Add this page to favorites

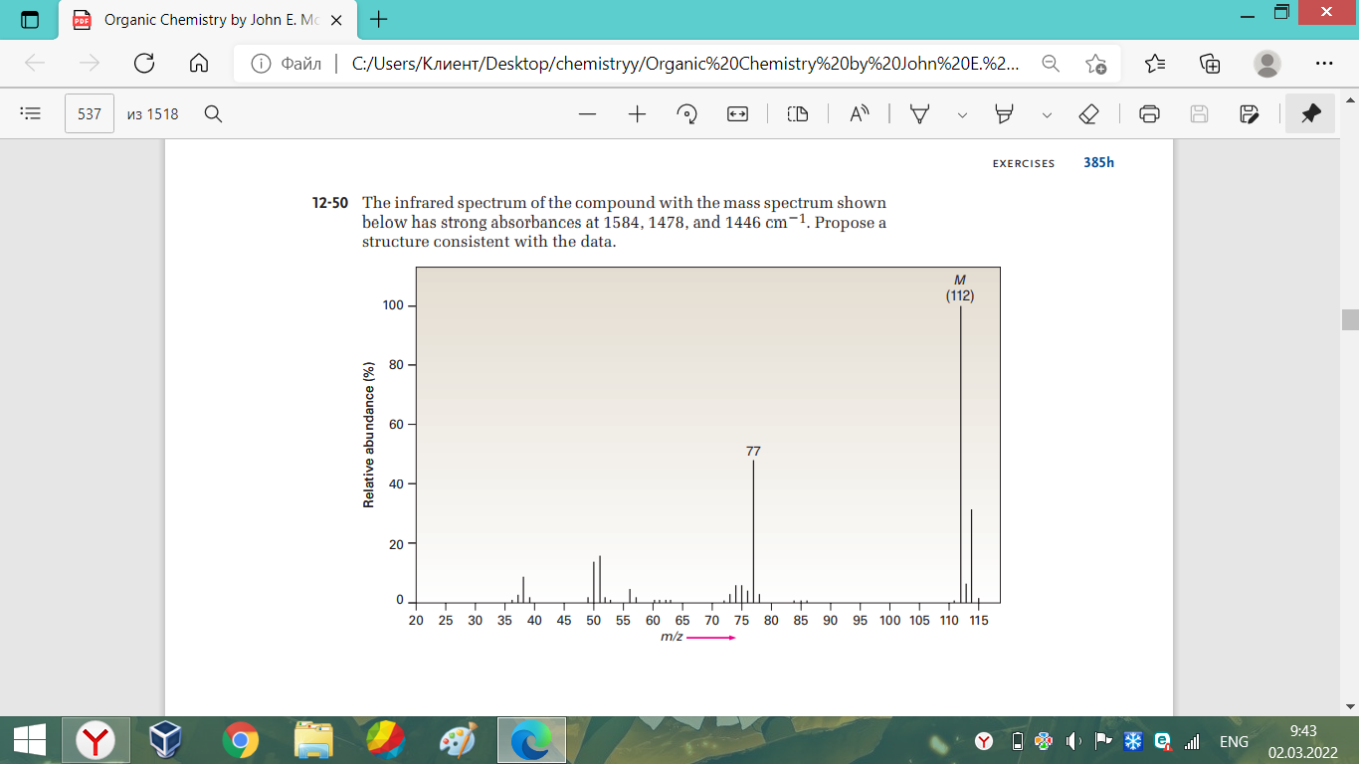(1095, 64)
